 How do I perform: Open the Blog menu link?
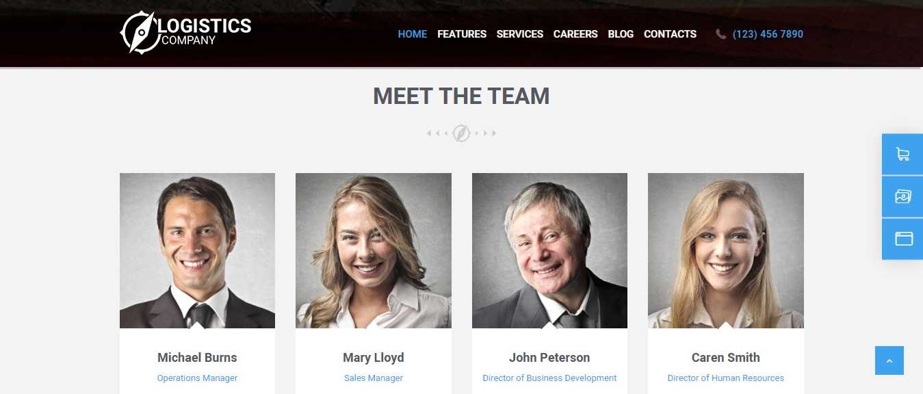coord(621,34)
